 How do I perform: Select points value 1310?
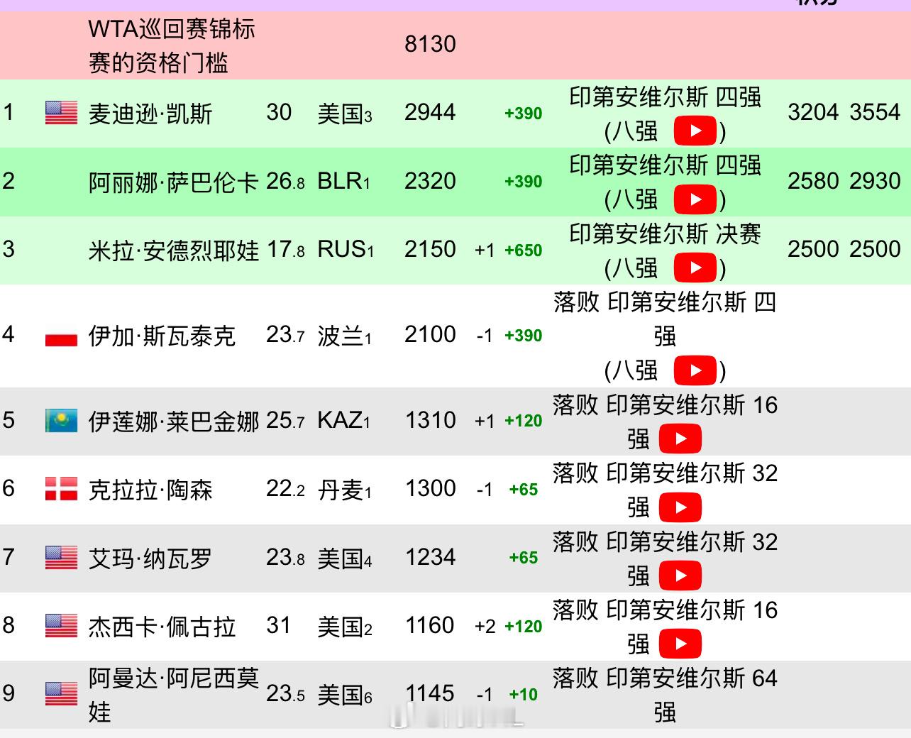pyautogui.click(x=430, y=420)
